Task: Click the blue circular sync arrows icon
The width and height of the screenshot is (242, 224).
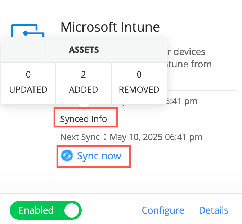Action: coord(67,156)
